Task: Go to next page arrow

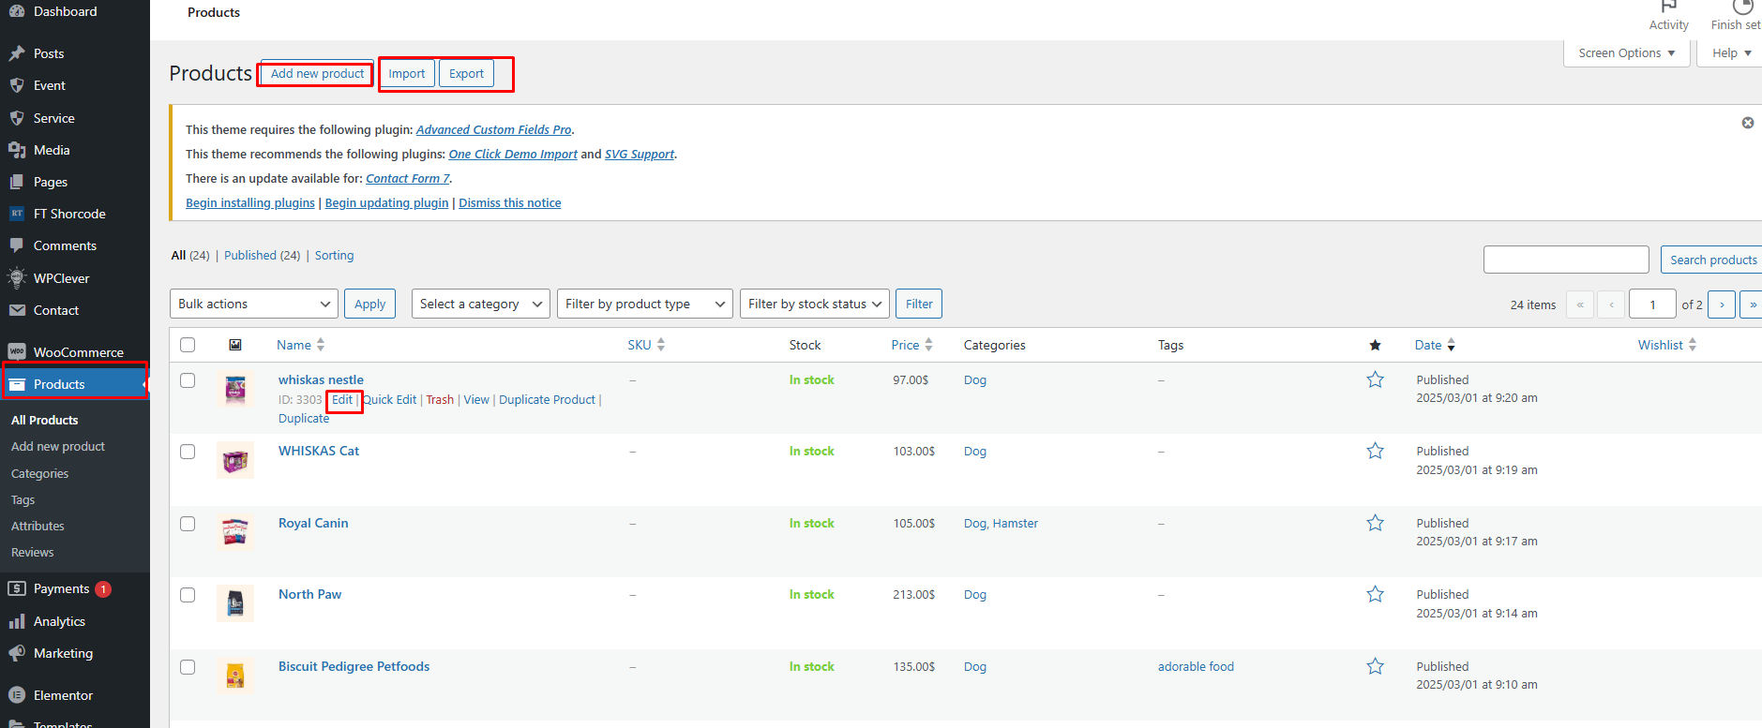Action: coord(1722,305)
